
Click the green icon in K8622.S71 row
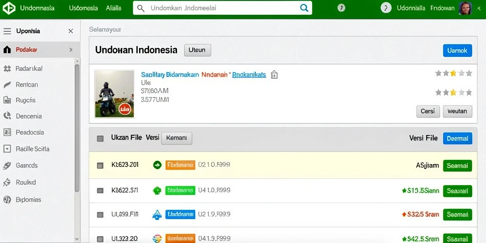[158, 190]
